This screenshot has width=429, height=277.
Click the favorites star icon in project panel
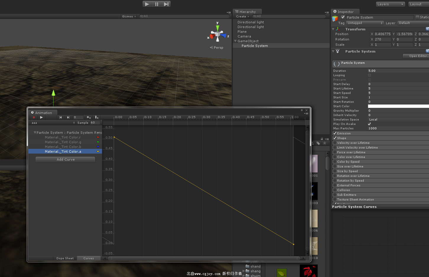click(x=324, y=143)
